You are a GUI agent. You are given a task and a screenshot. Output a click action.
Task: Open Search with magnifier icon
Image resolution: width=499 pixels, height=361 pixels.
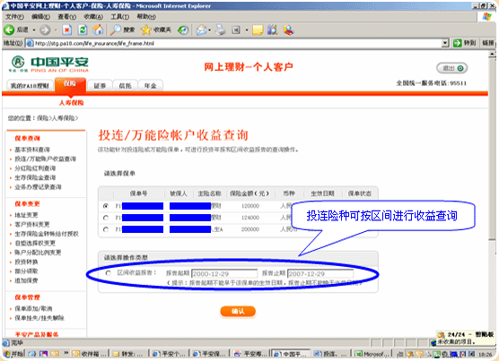click(116, 30)
